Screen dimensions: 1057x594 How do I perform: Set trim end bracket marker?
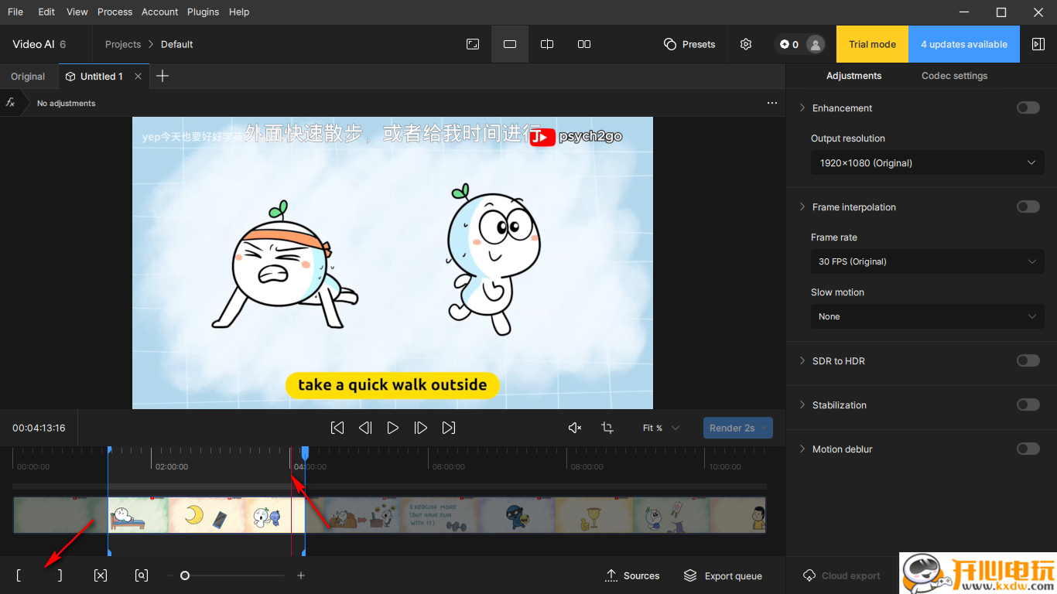[60, 575]
